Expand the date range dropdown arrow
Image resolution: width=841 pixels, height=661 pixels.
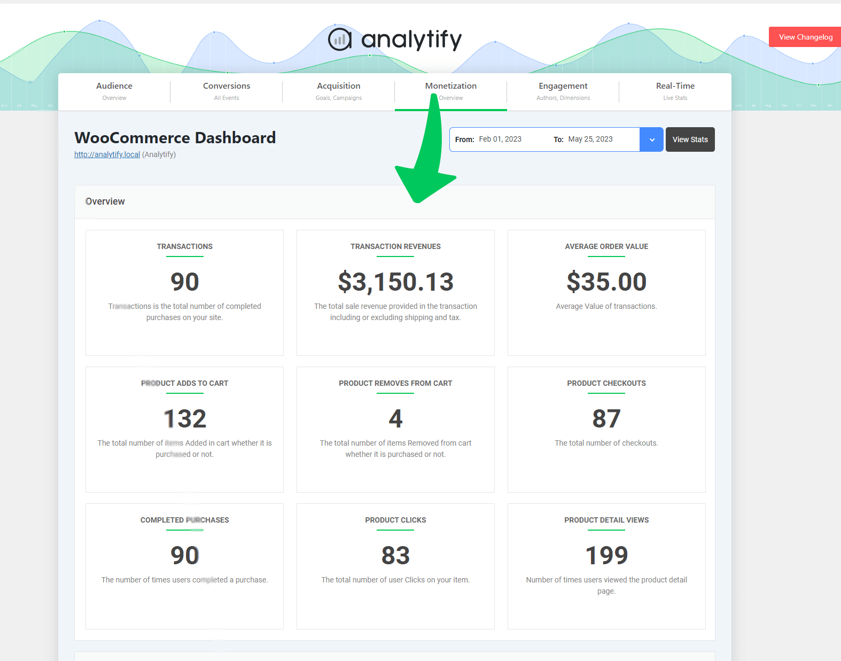click(x=652, y=139)
